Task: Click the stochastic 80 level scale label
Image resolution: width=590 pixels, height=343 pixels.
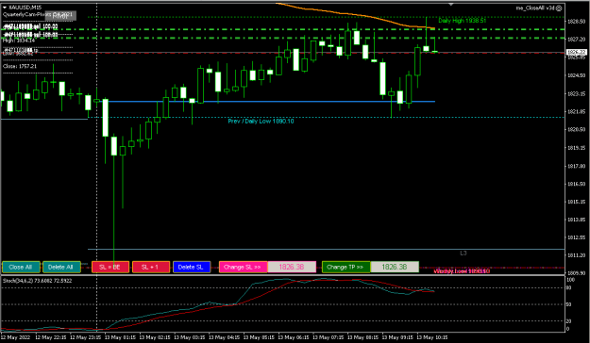Action: click(568, 288)
